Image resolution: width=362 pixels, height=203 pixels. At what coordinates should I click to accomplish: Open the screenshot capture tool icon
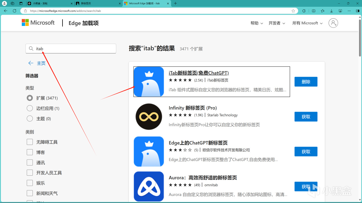(x=340, y=11)
